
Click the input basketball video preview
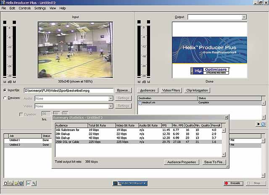pos(75,50)
